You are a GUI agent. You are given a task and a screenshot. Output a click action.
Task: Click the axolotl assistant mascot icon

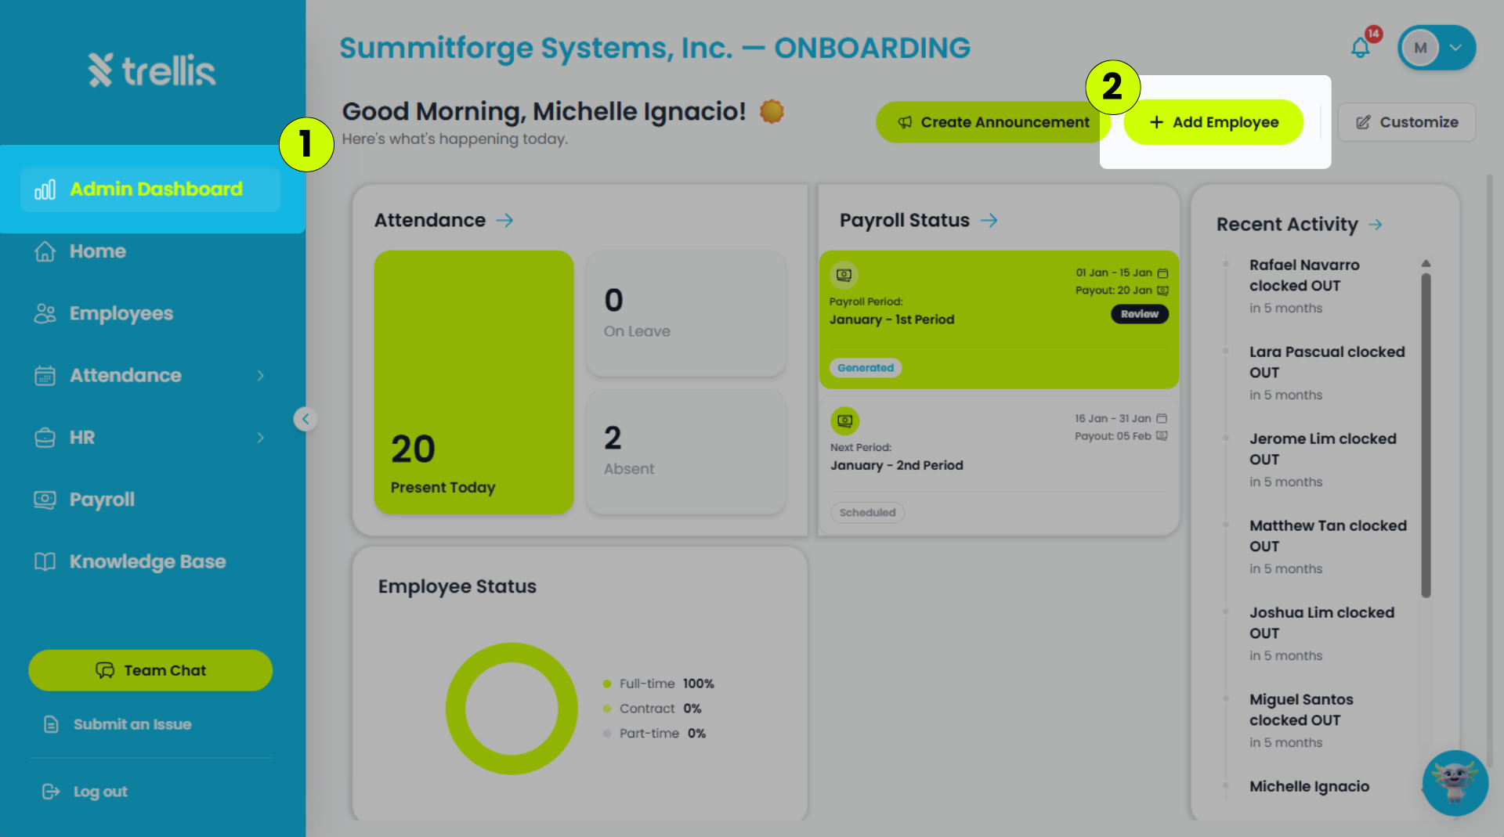coord(1455,783)
